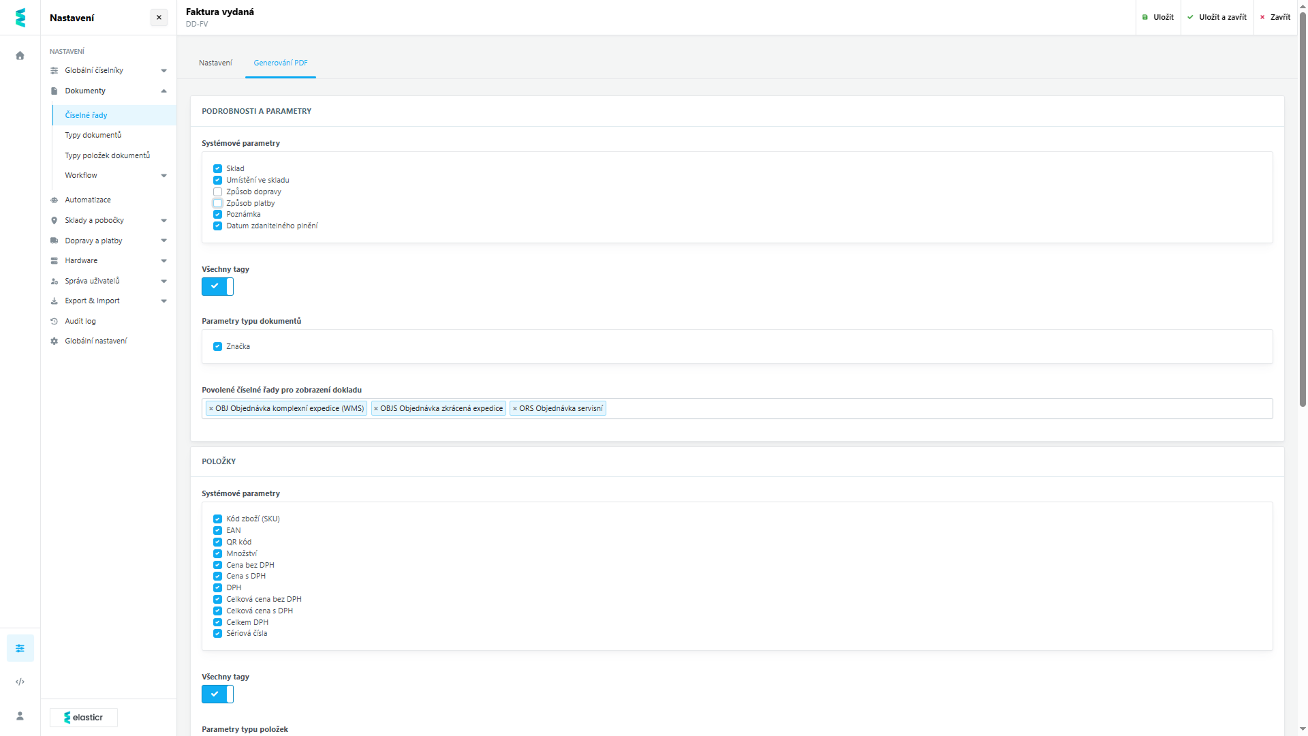Click the Uložit a zavřít button
Screen dimensions: 1308x736
pyautogui.click(x=1217, y=17)
